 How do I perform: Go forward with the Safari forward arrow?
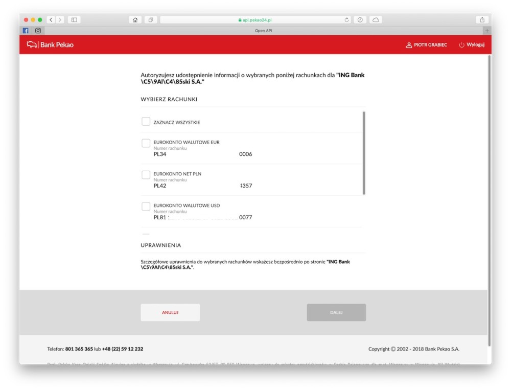60,20
